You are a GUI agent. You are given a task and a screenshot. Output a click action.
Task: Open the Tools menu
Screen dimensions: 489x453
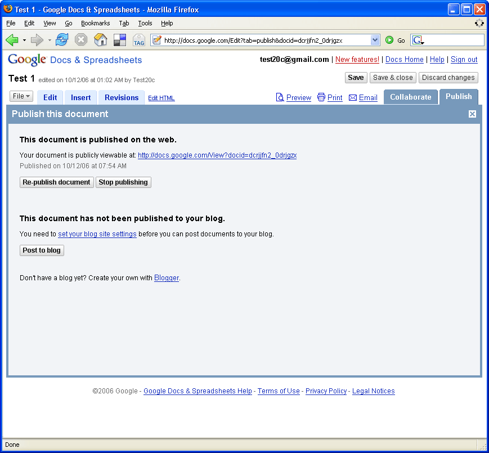145,24
